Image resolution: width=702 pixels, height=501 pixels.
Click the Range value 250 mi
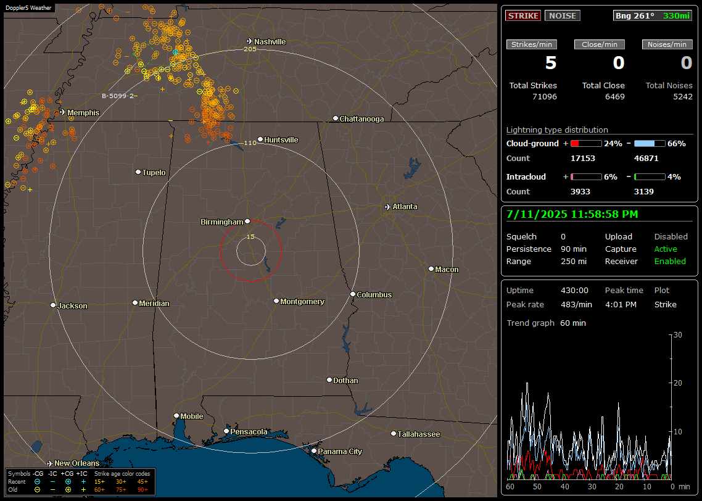coord(574,262)
